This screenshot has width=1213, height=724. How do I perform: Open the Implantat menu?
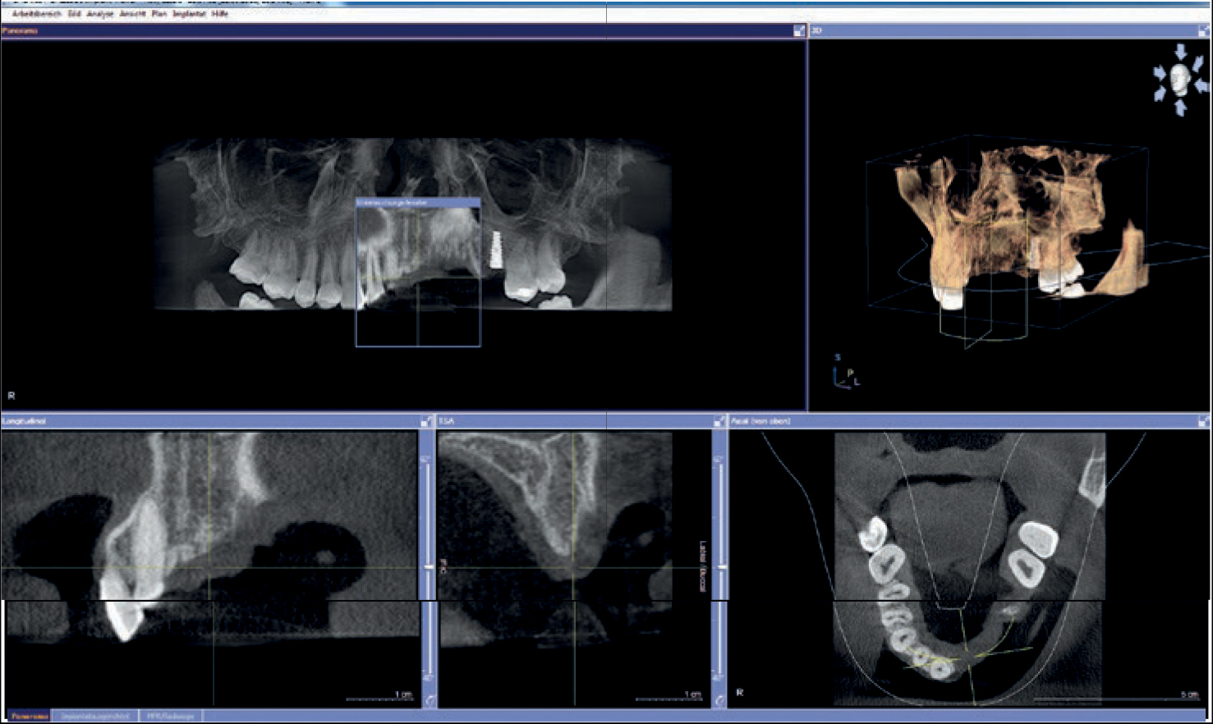189,14
